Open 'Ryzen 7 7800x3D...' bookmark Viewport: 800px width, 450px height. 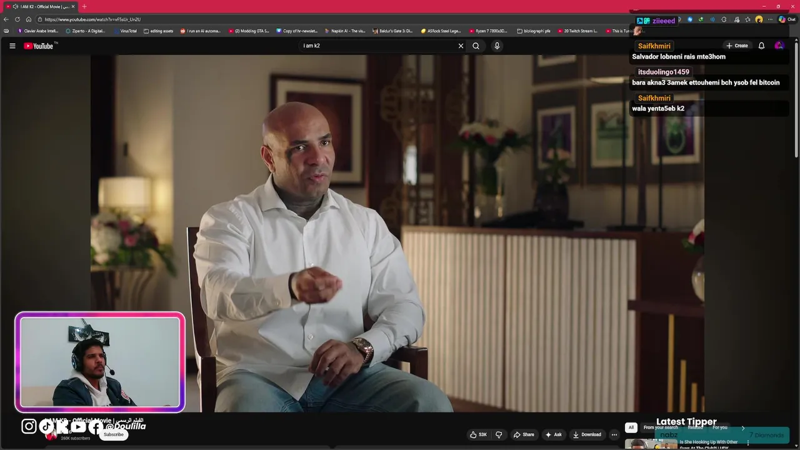click(488, 31)
